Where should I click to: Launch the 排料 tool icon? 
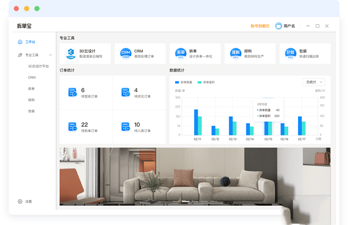[235, 54]
